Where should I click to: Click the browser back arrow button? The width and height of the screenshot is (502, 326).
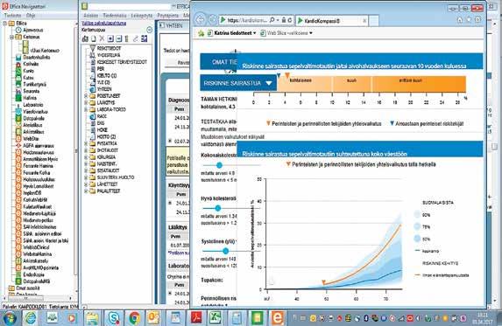200,20
